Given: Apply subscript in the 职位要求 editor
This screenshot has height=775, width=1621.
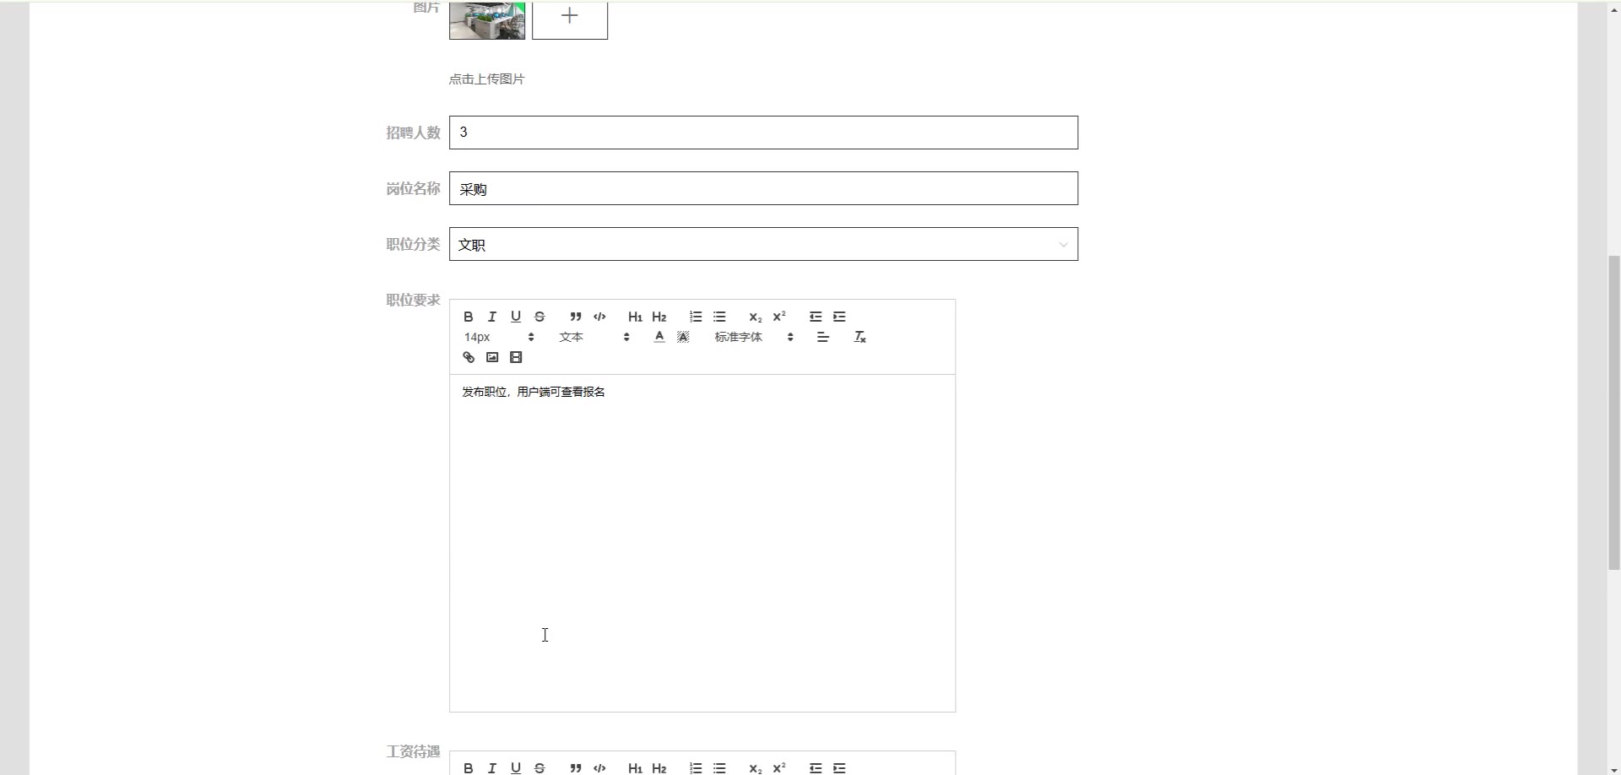Looking at the screenshot, I should (756, 317).
